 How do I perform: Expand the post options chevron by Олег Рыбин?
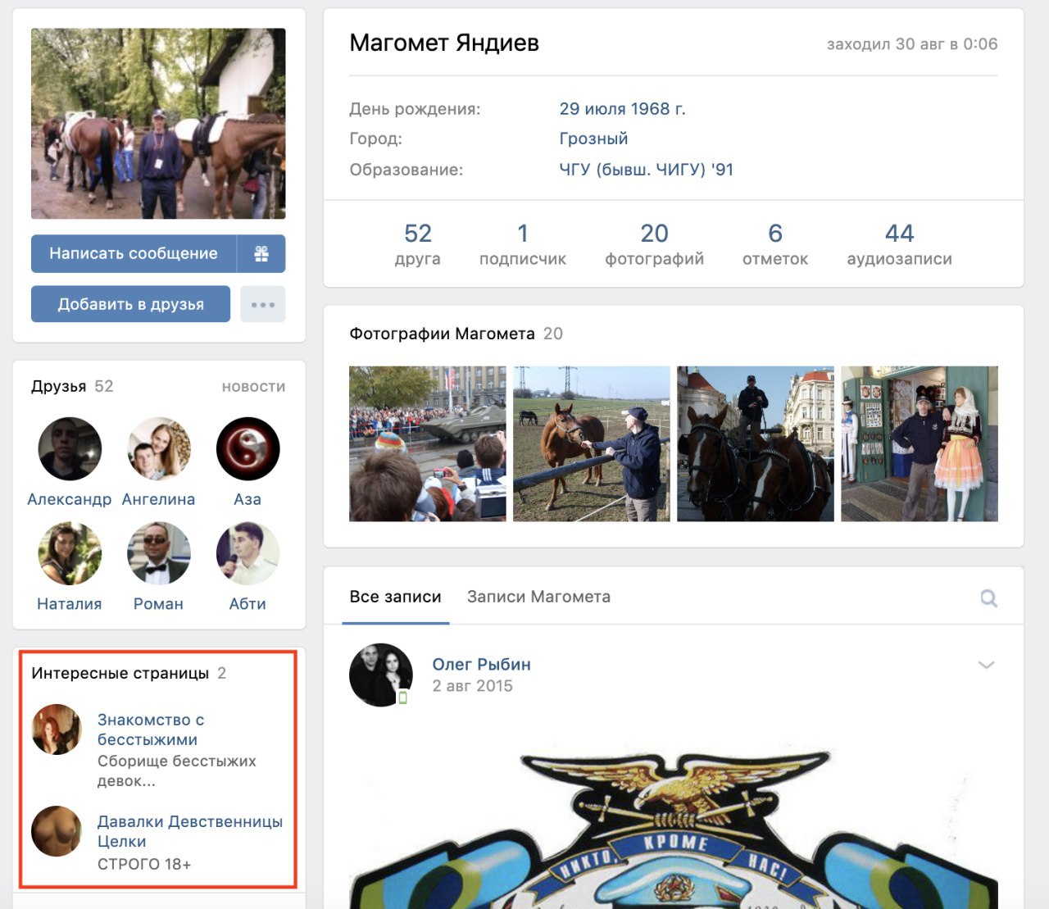pyautogui.click(x=987, y=665)
